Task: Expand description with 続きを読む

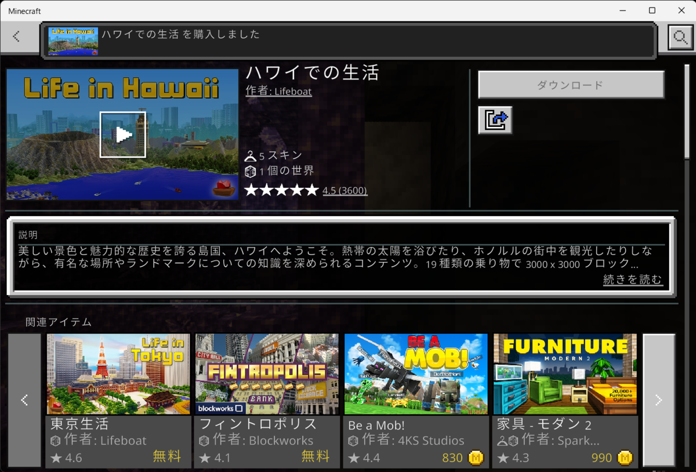Action: tap(633, 279)
